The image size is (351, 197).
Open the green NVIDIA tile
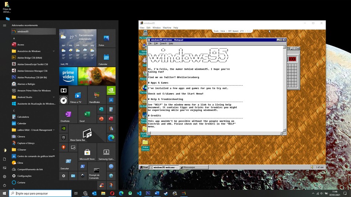point(111,90)
